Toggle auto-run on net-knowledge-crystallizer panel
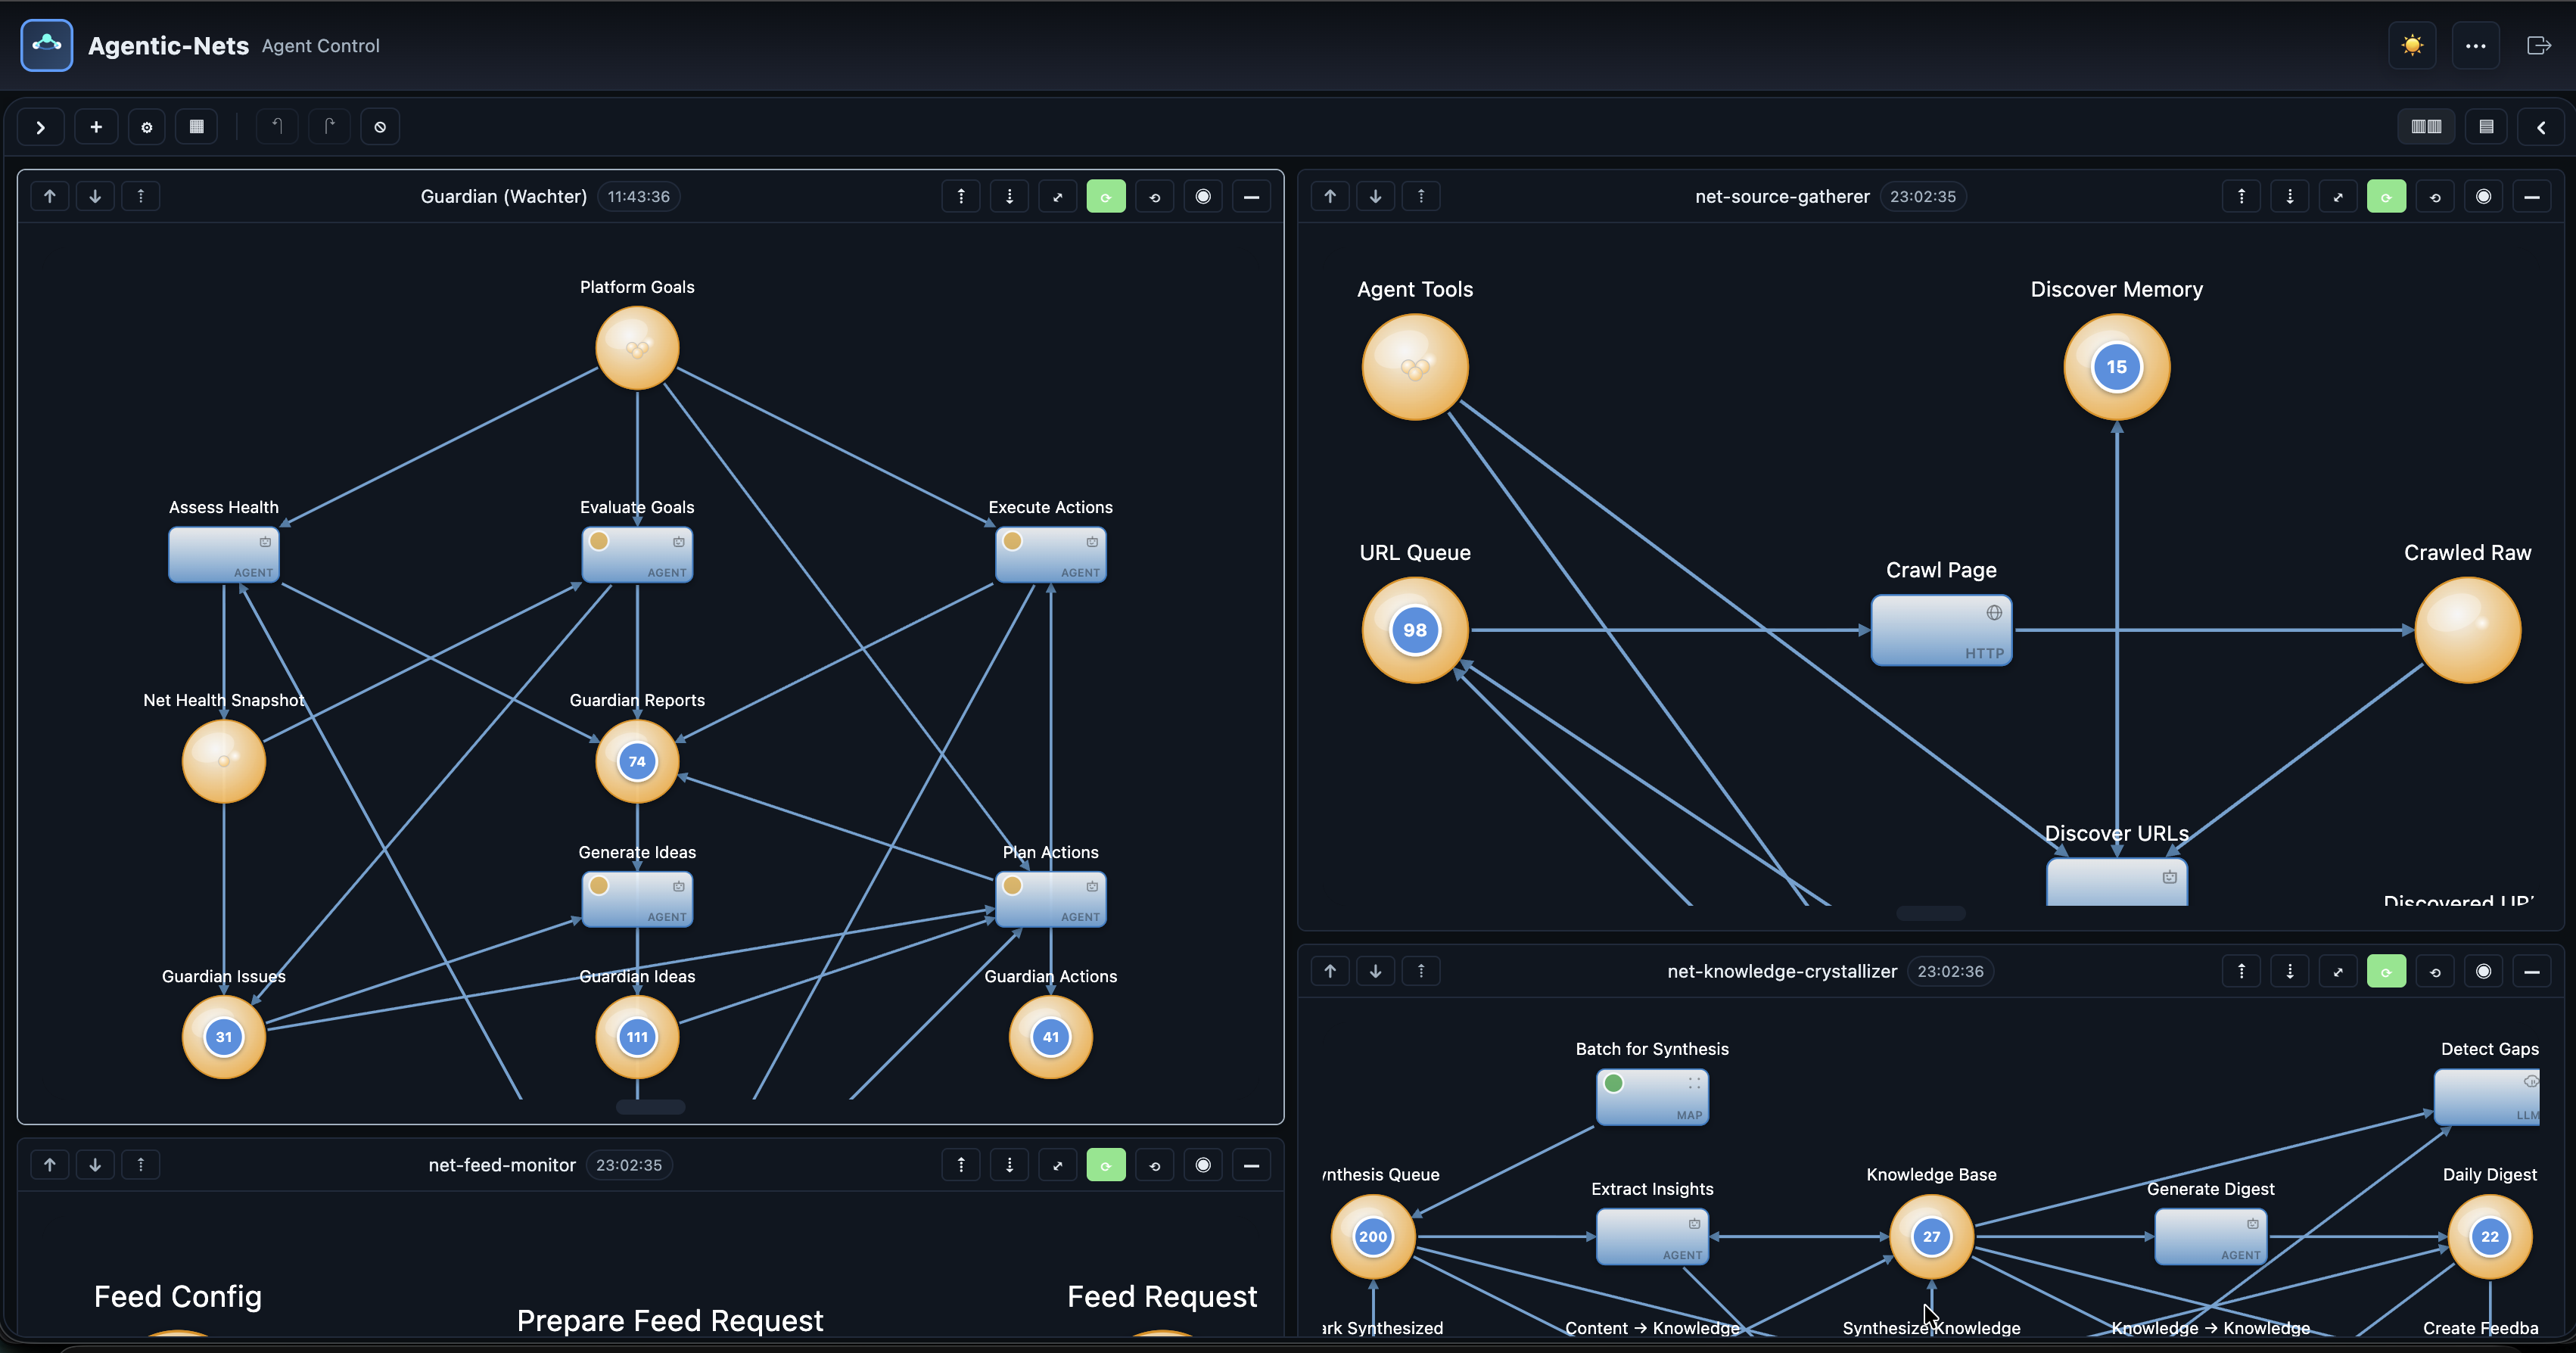The height and width of the screenshot is (1353, 2576). (2387, 970)
